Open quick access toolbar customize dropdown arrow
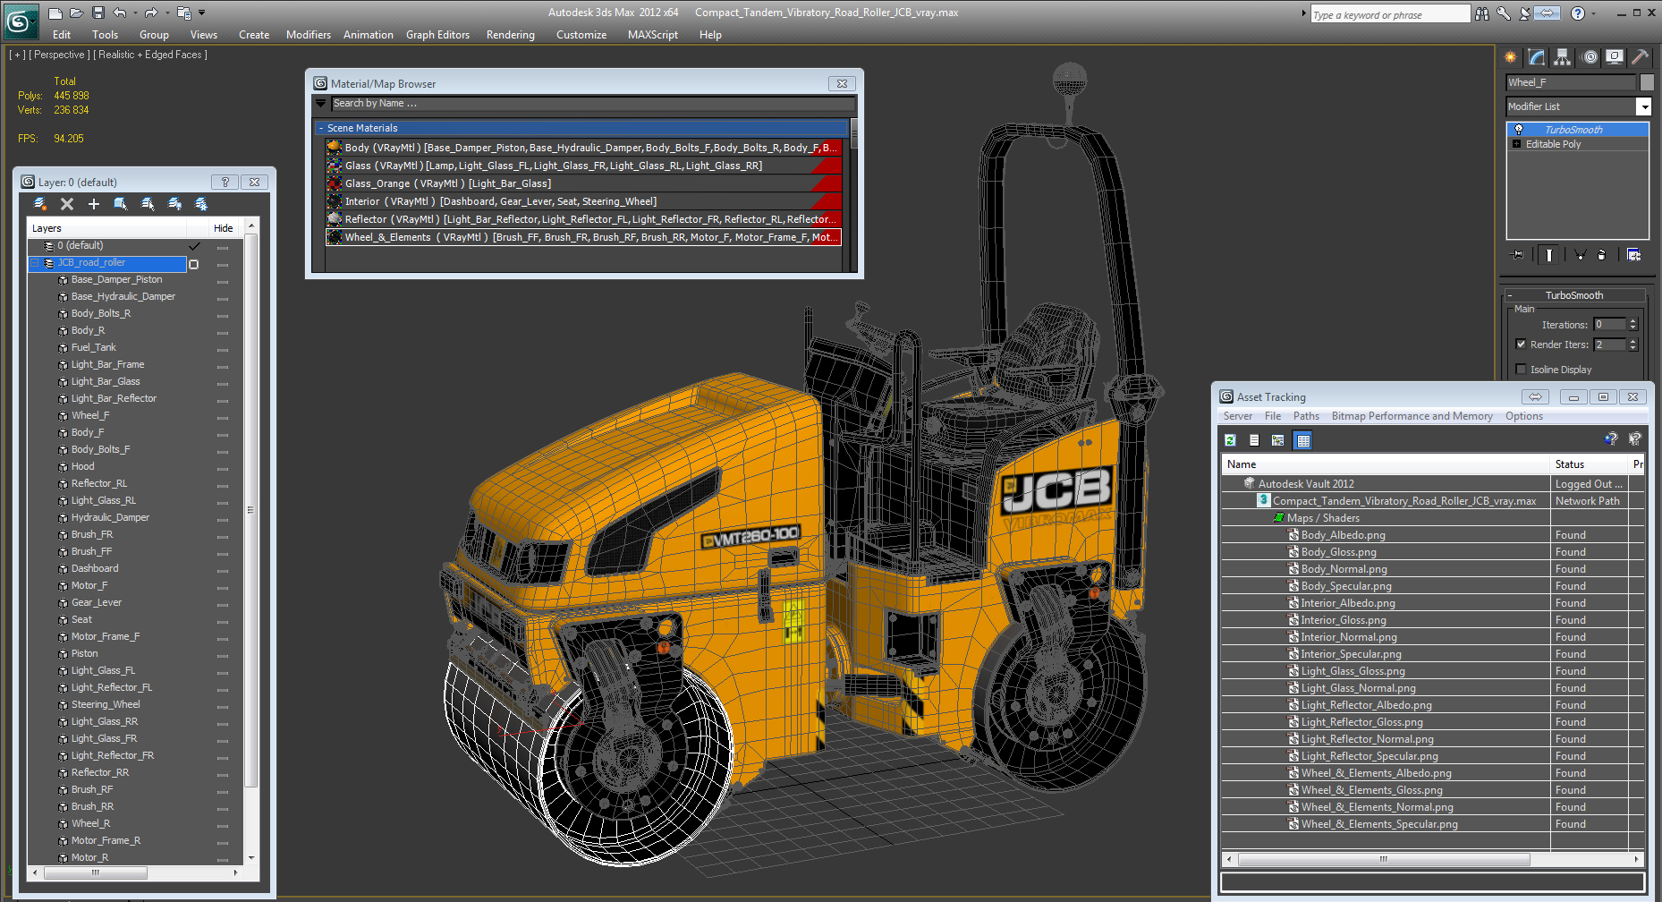 click(202, 13)
